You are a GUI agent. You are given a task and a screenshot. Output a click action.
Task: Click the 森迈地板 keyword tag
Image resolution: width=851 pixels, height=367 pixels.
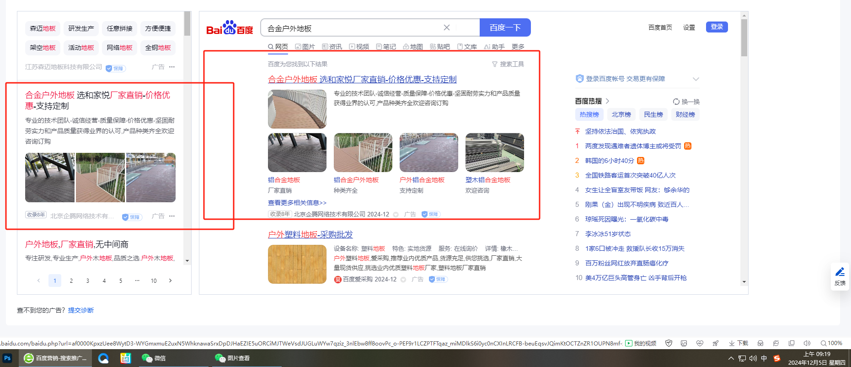click(x=43, y=28)
